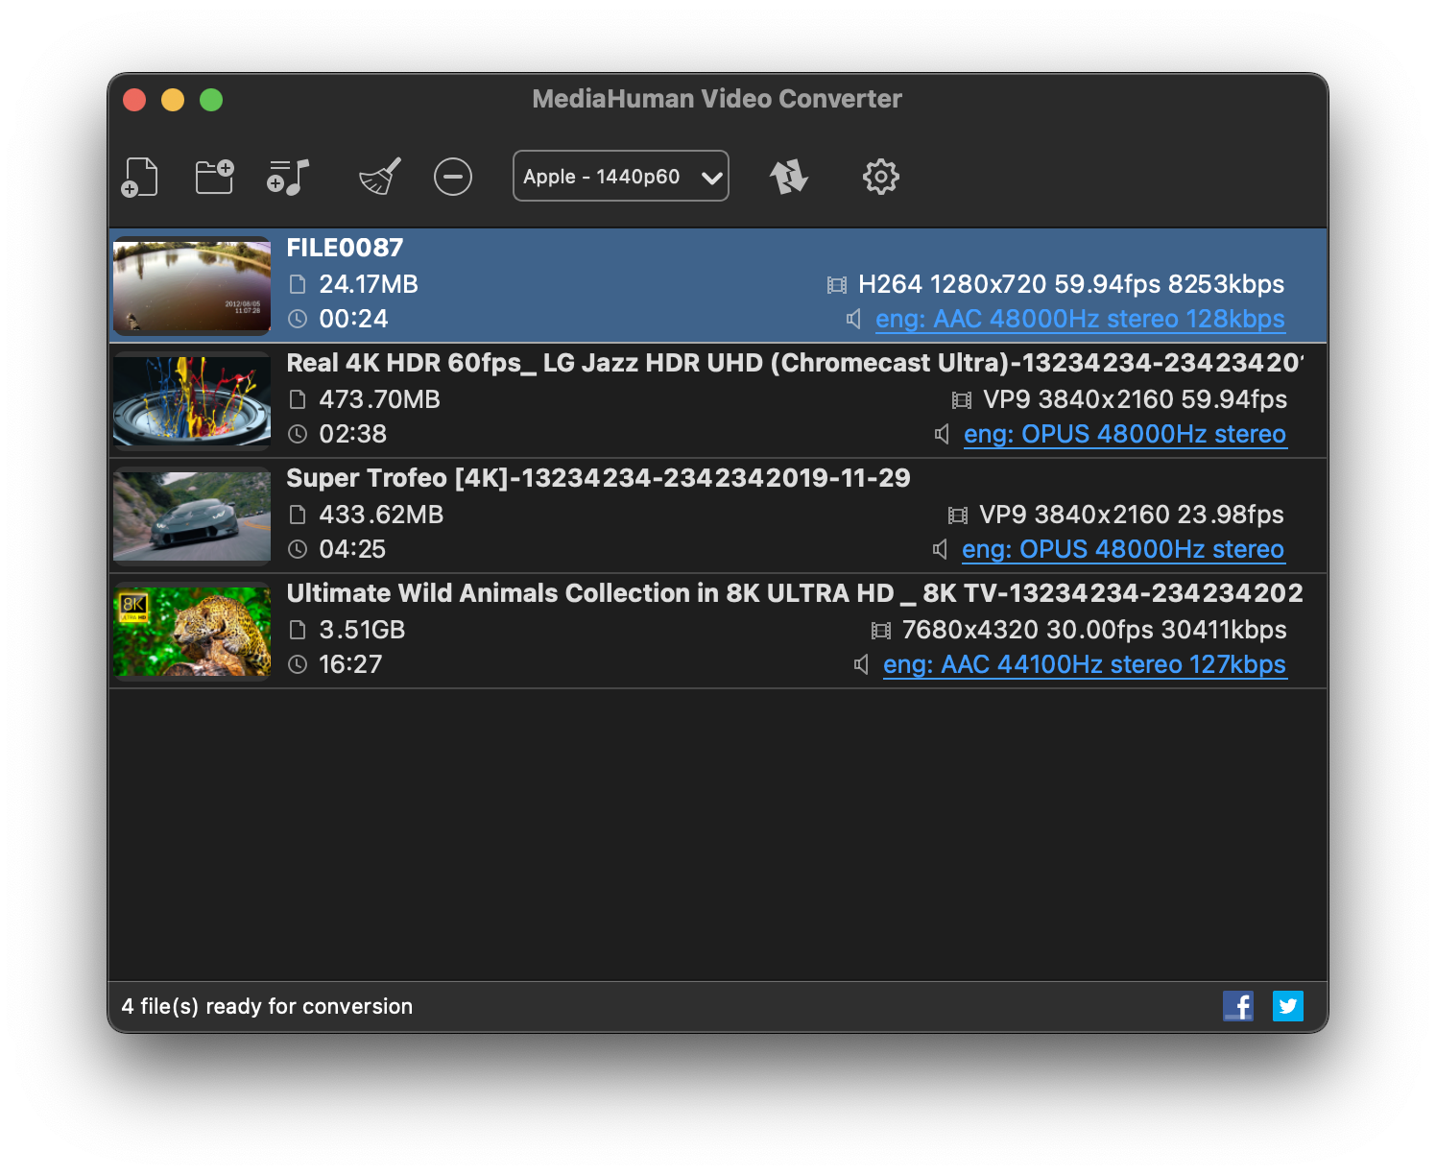Click the speaker icon on FILE0087 row
The width and height of the screenshot is (1436, 1175).
click(851, 319)
